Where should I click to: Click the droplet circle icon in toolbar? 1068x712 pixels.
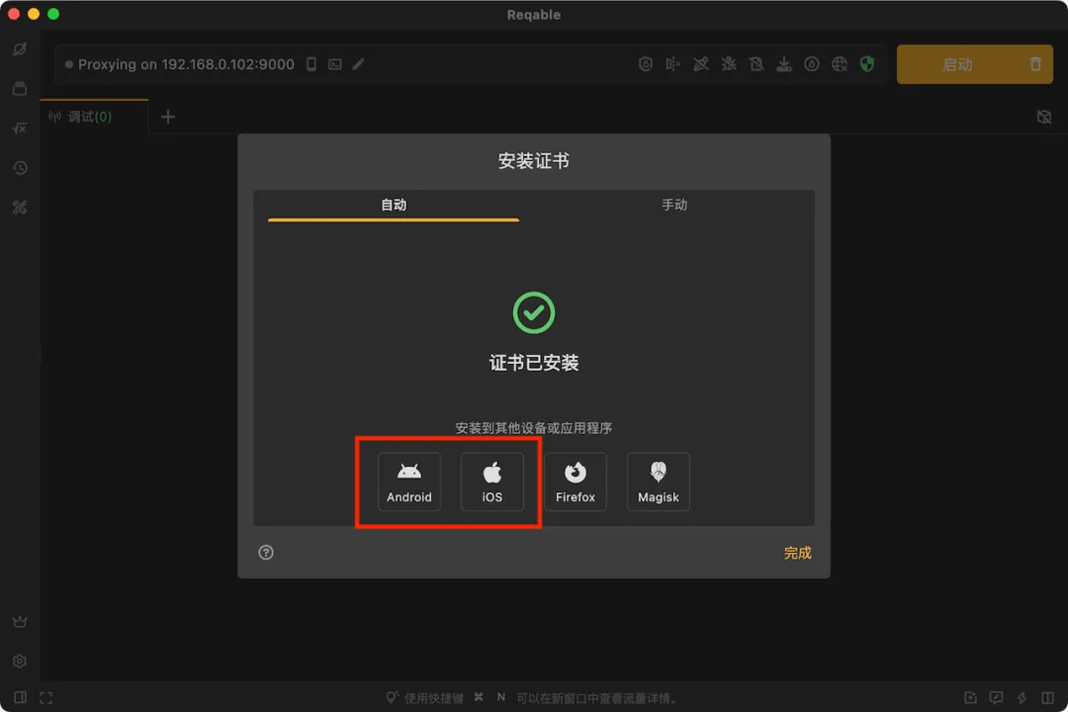811,64
